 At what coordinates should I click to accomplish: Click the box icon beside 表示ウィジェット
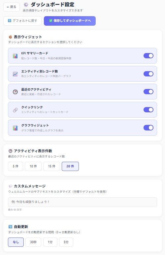pyautogui.click(x=10, y=37)
